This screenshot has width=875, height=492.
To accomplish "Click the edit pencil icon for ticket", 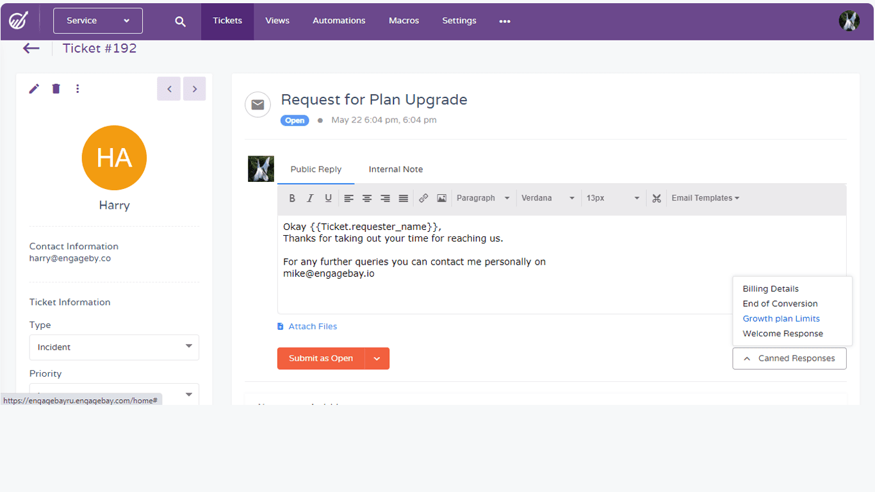I will [34, 89].
